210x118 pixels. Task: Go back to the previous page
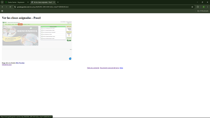pos(2,7)
